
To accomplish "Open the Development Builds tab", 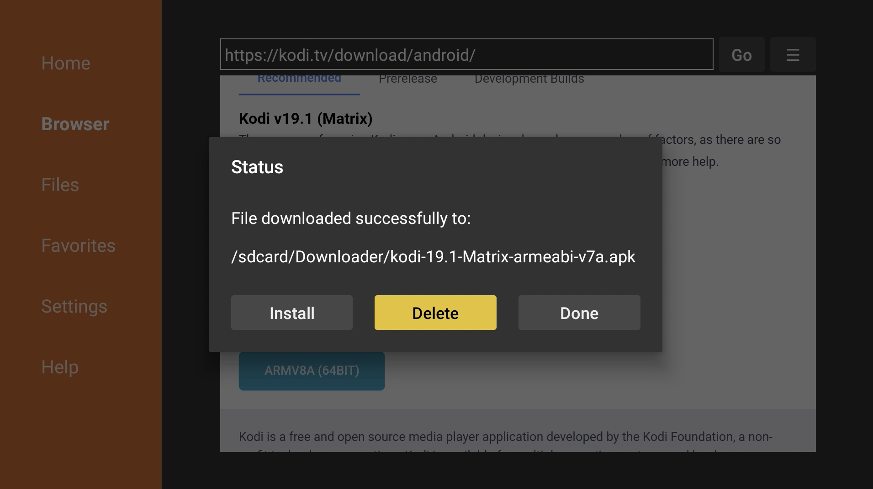I will click(529, 79).
